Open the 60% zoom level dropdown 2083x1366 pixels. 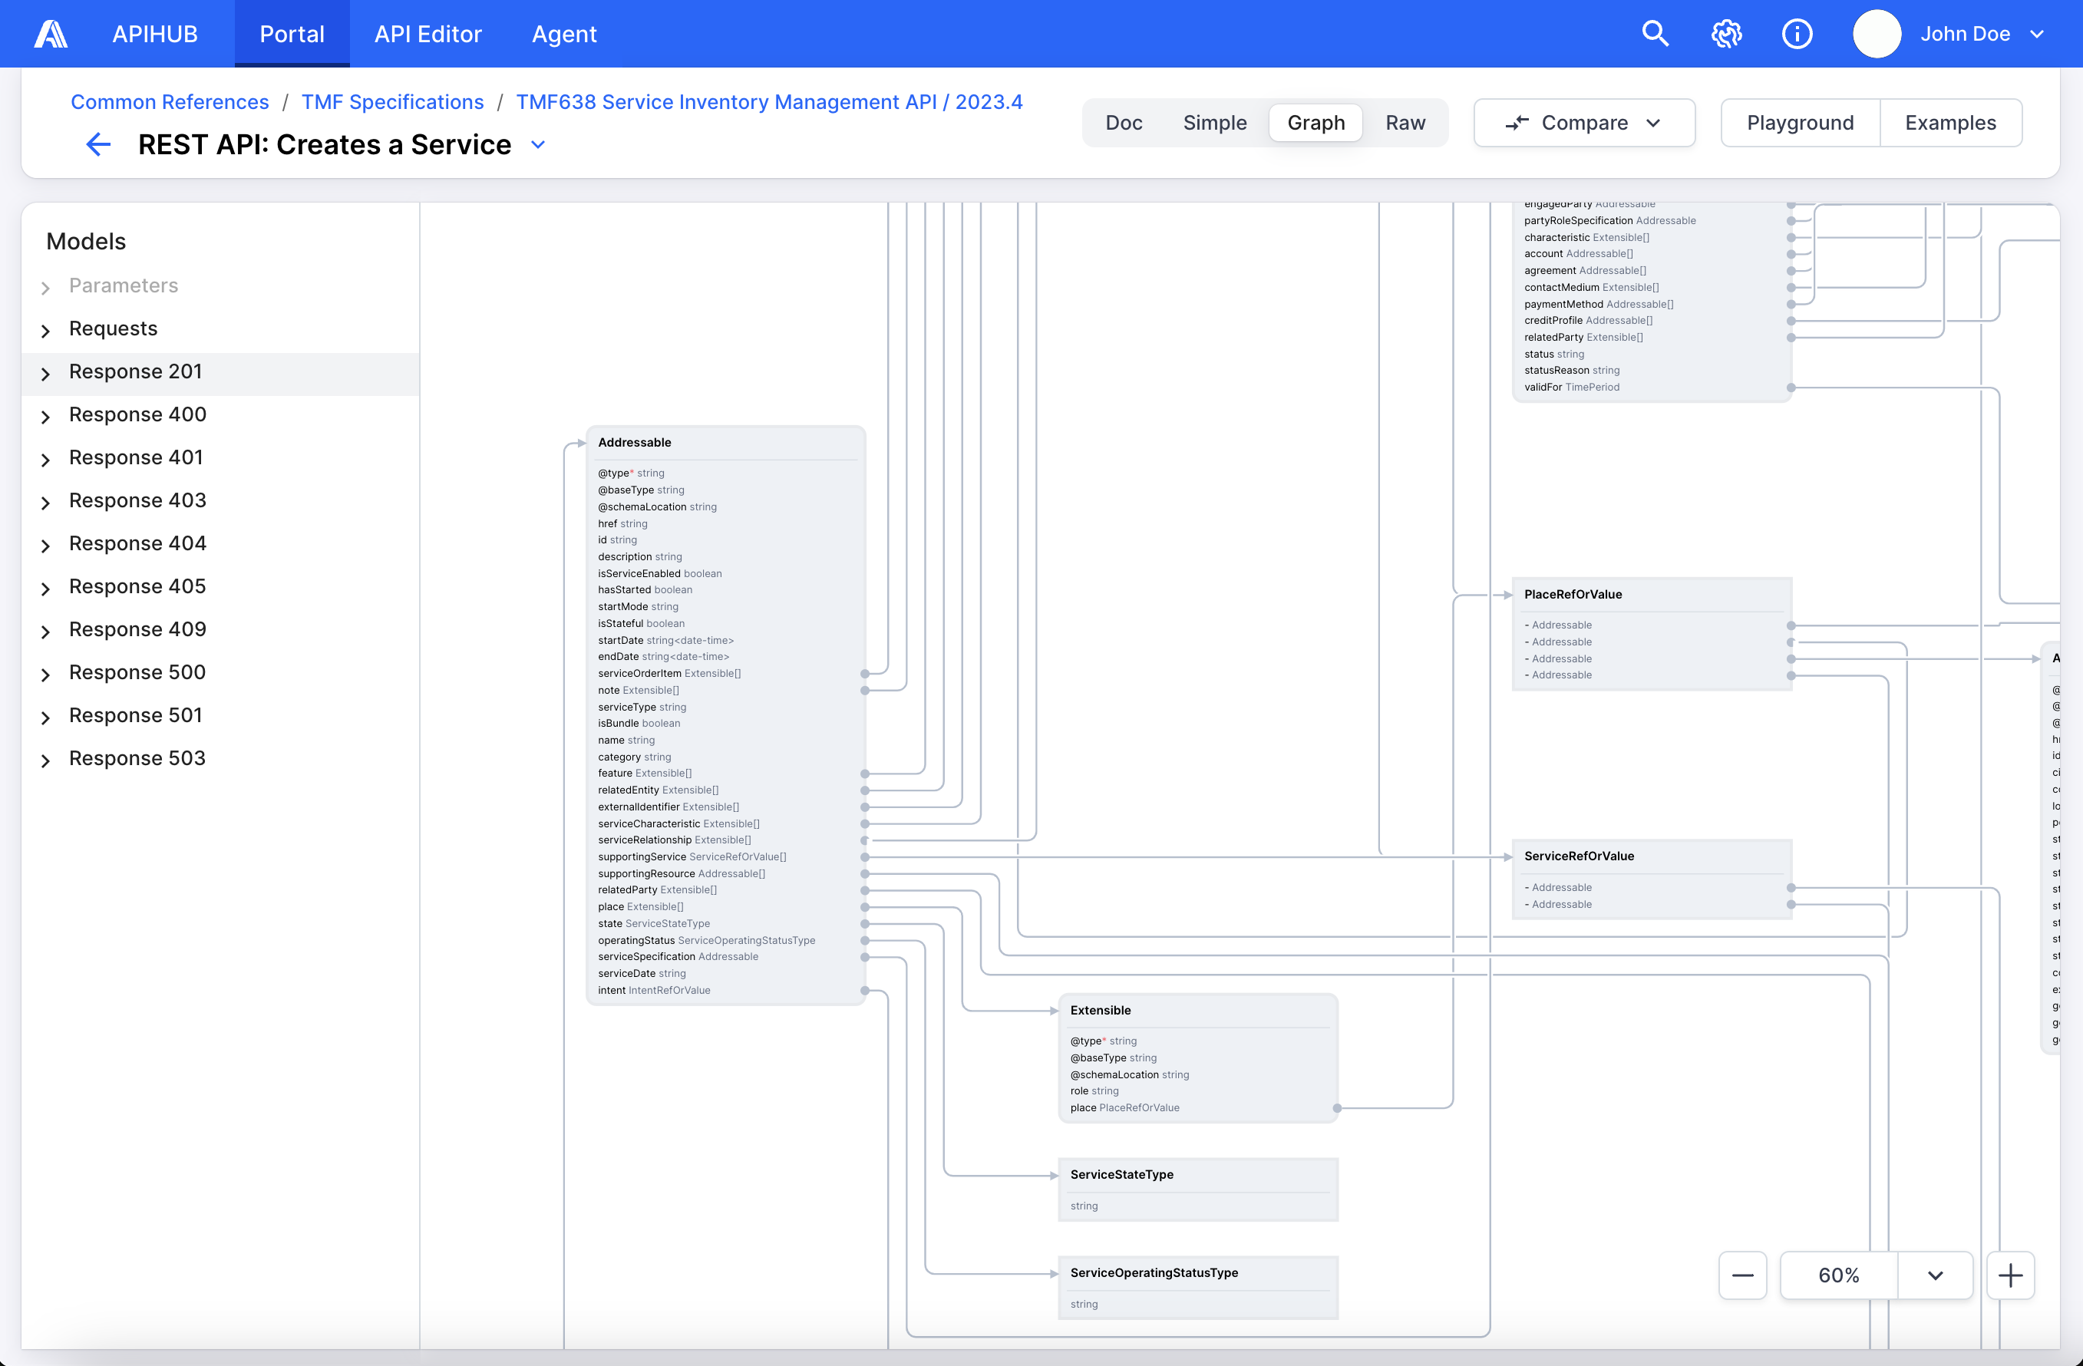point(1934,1275)
